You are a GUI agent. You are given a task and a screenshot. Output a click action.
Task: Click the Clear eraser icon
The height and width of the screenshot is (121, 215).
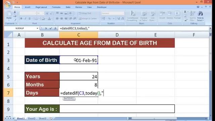pyautogui.click(x=185, y=20)
